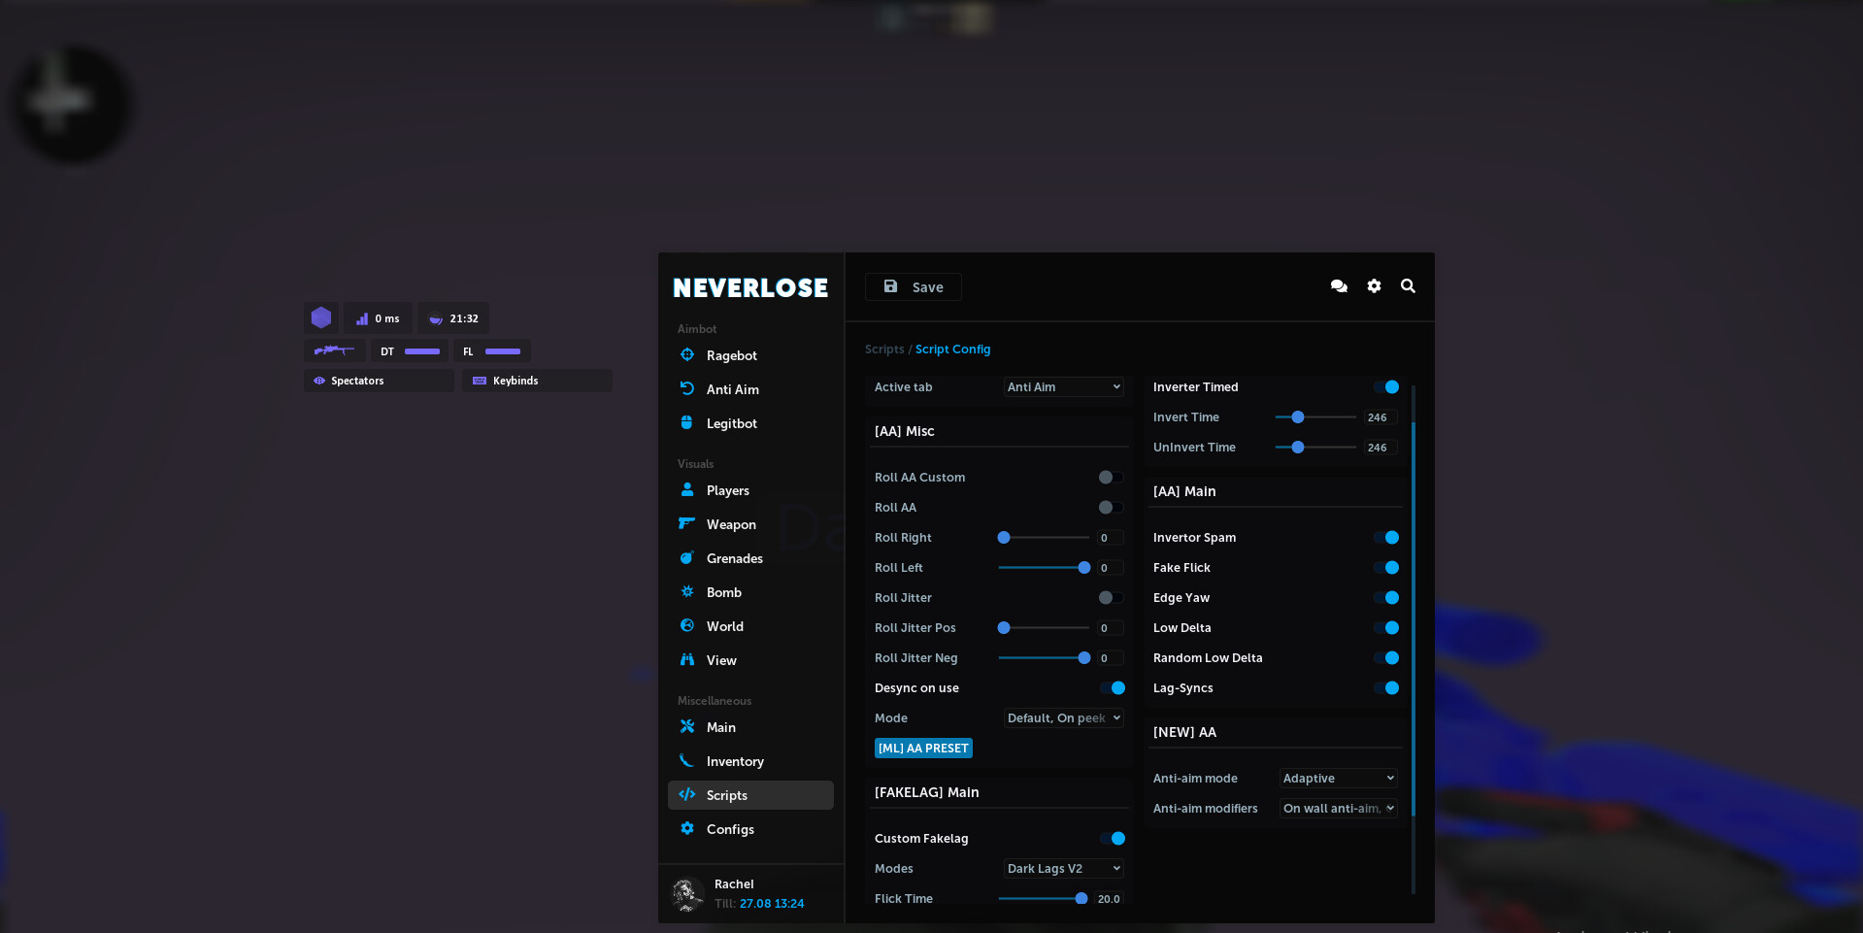Viewport: 1863px width, 933px height.
Task: Adjust the Roll Jitter Neg slider handle
Action: tap(1083, 657)
